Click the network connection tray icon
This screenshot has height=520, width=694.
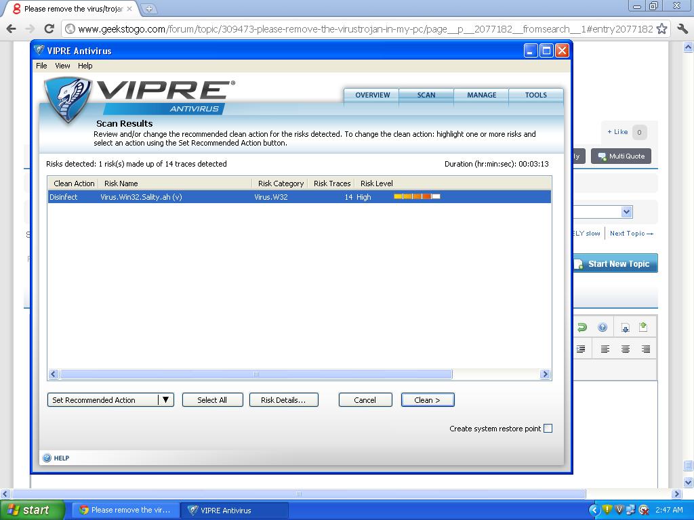[x=631, y=510]
